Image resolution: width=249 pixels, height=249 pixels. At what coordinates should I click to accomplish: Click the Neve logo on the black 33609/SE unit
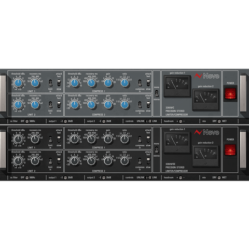[206, 132]
